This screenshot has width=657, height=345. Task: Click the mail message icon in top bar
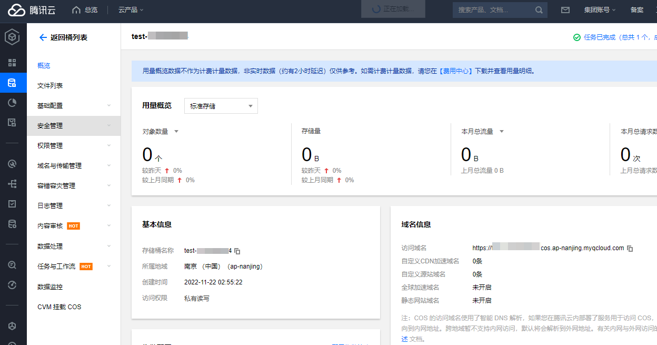pos(565,9)
